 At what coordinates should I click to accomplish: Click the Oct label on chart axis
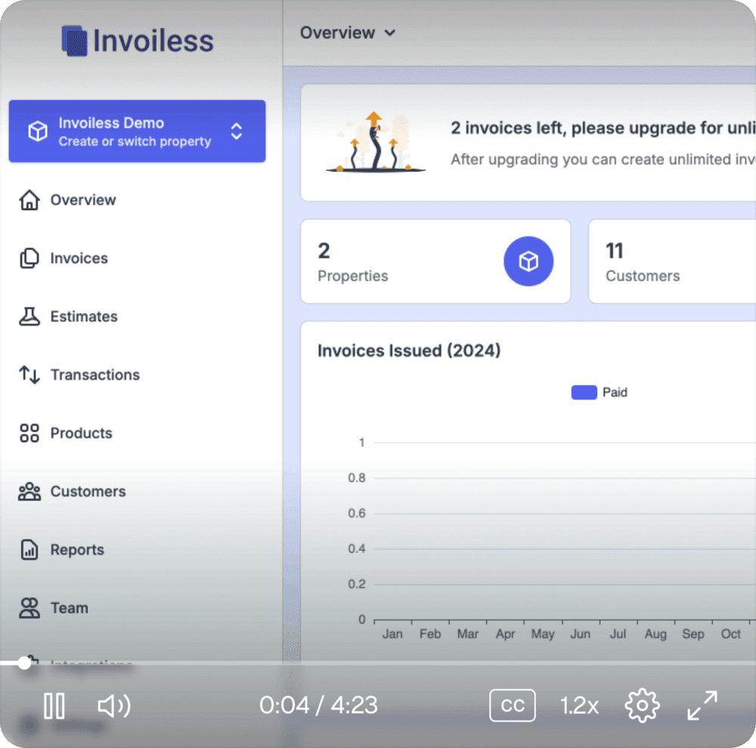coord(730,634)
